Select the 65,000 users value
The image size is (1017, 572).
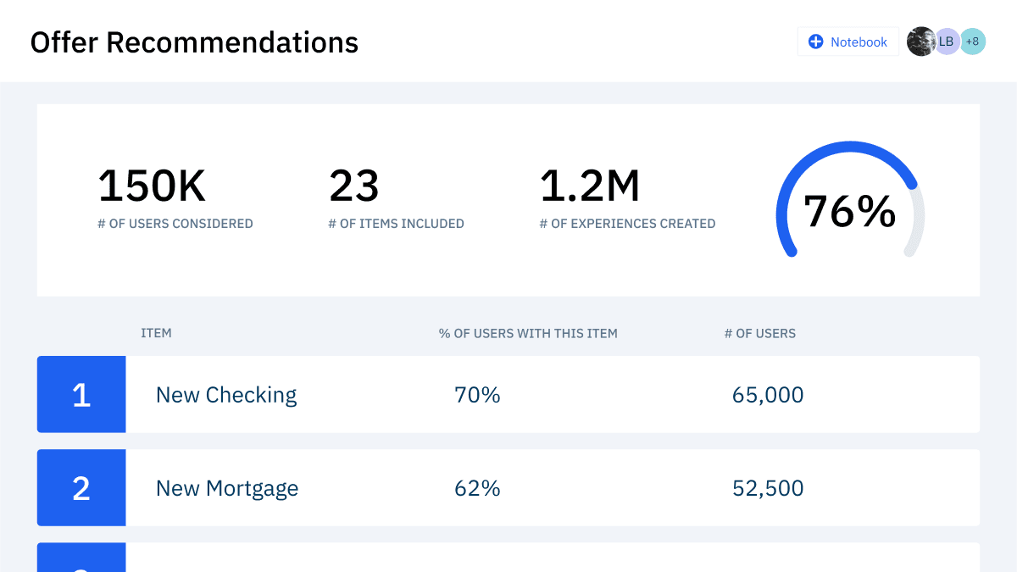768,395
